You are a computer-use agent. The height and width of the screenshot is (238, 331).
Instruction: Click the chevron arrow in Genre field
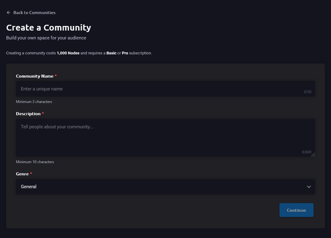point(309,187)
